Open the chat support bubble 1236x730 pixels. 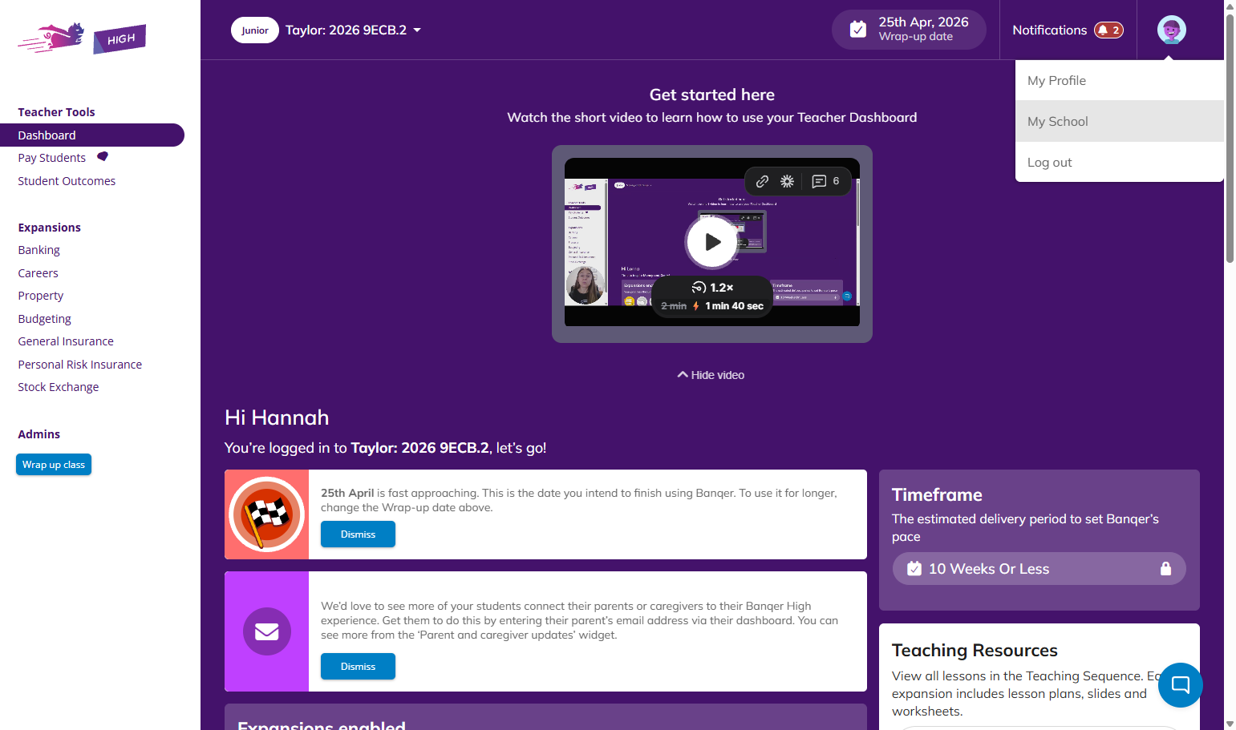(x=1180, y=685)
